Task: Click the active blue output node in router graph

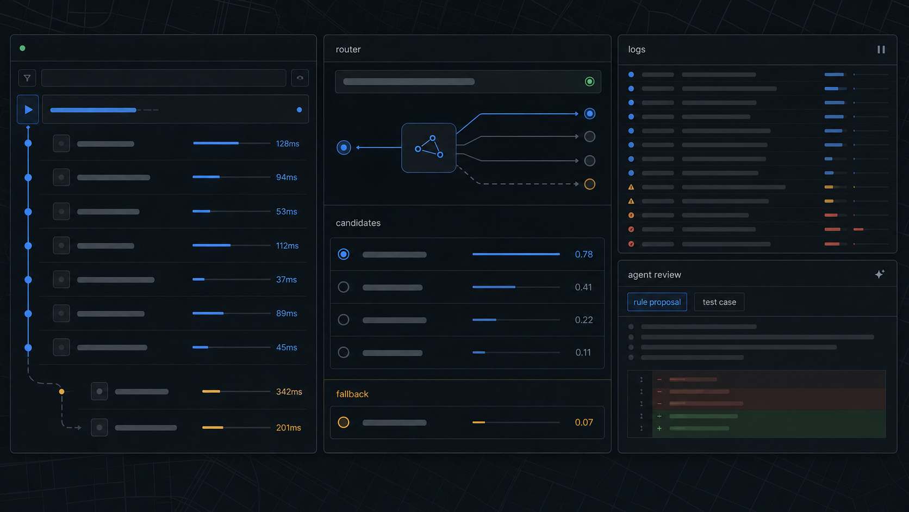Action: pos(589,114)
